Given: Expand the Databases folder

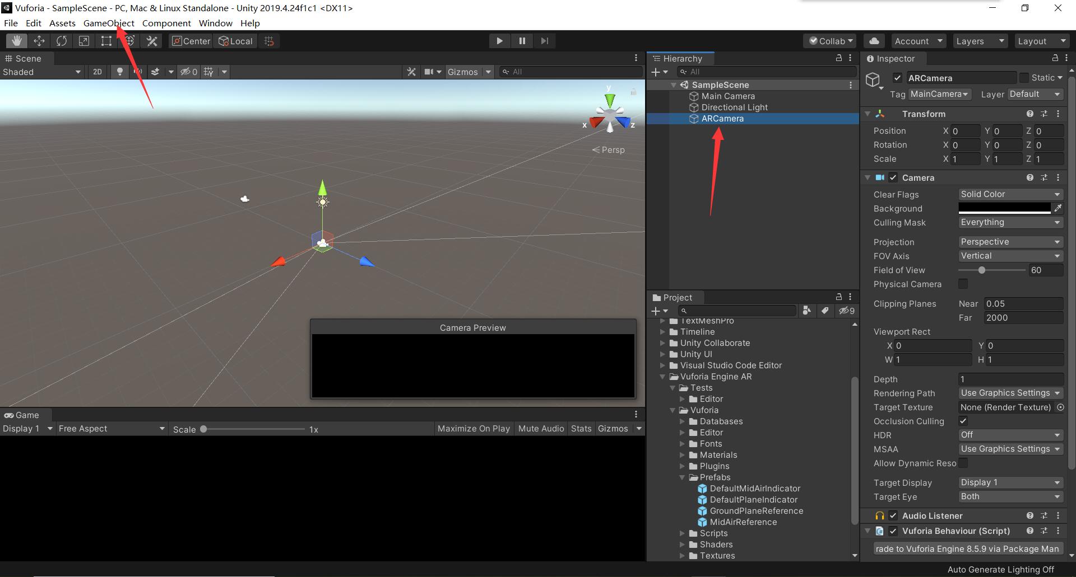Looking at the screenshot, I should 683,421.
